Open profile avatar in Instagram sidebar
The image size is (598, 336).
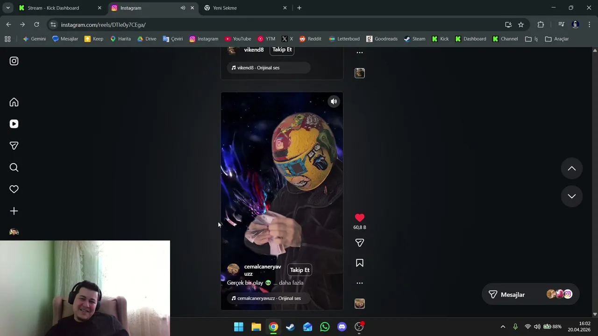(14, 232)
